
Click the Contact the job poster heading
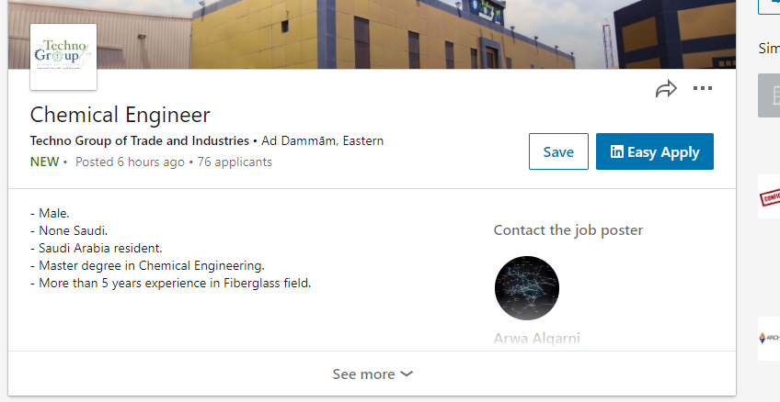pyautogui.click(x=568, y=230)
